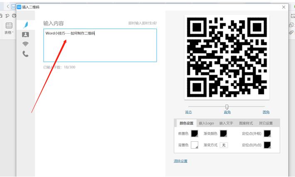This screenshot has height=177, width=295.
Task: Select the text feather icon in sidebar
Action: coord(26,25)
